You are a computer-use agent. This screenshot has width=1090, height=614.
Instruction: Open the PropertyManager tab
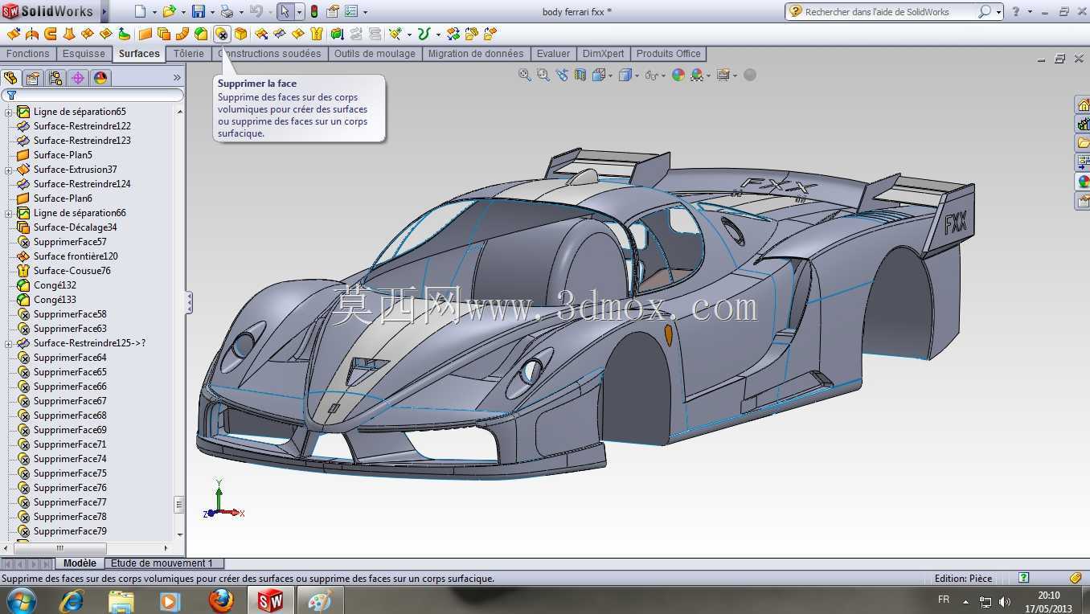coord(33,78)
